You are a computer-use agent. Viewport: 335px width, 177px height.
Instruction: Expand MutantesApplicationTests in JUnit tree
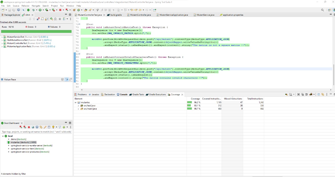(2, 46)
